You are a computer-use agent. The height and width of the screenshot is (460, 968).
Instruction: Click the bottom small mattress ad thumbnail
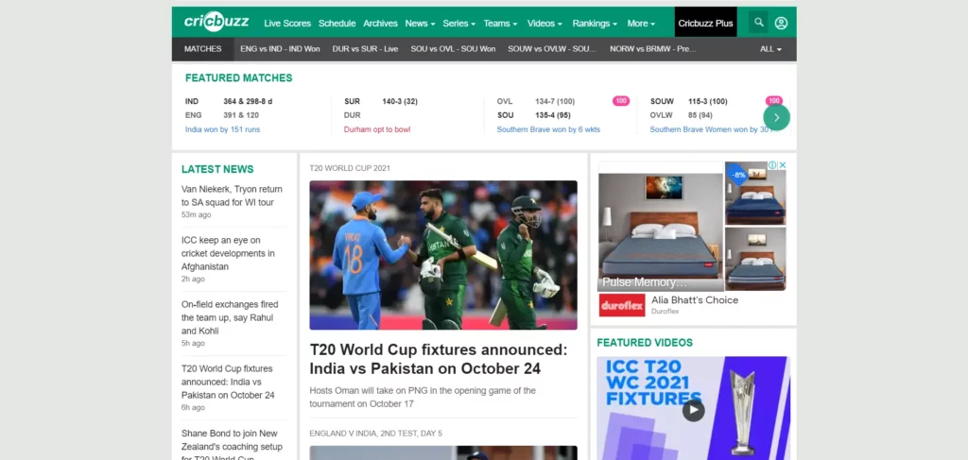pos(755,259)
